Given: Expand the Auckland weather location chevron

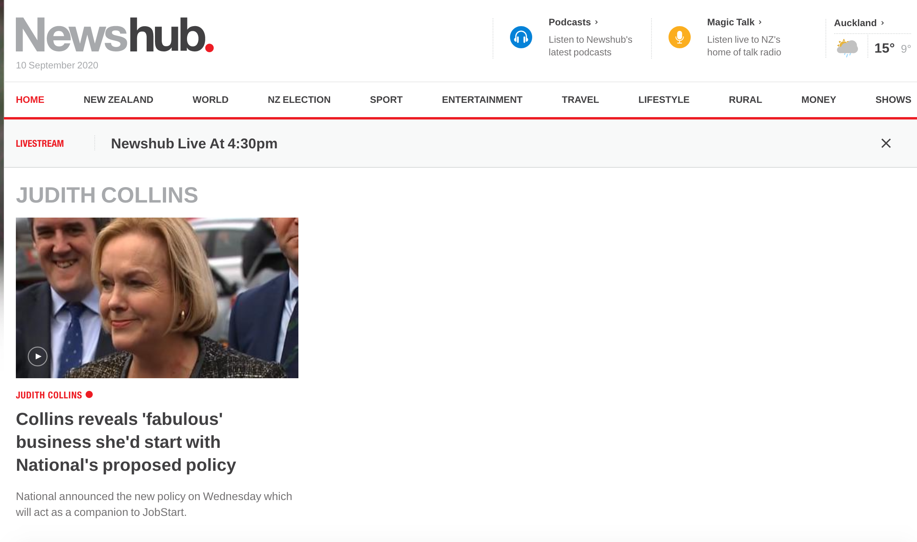Looking at the screenshot, I should click(x=883, y=23).
